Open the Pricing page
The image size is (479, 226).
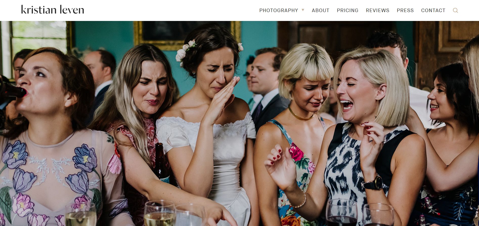pyautogui.click(x=347, y=10)
